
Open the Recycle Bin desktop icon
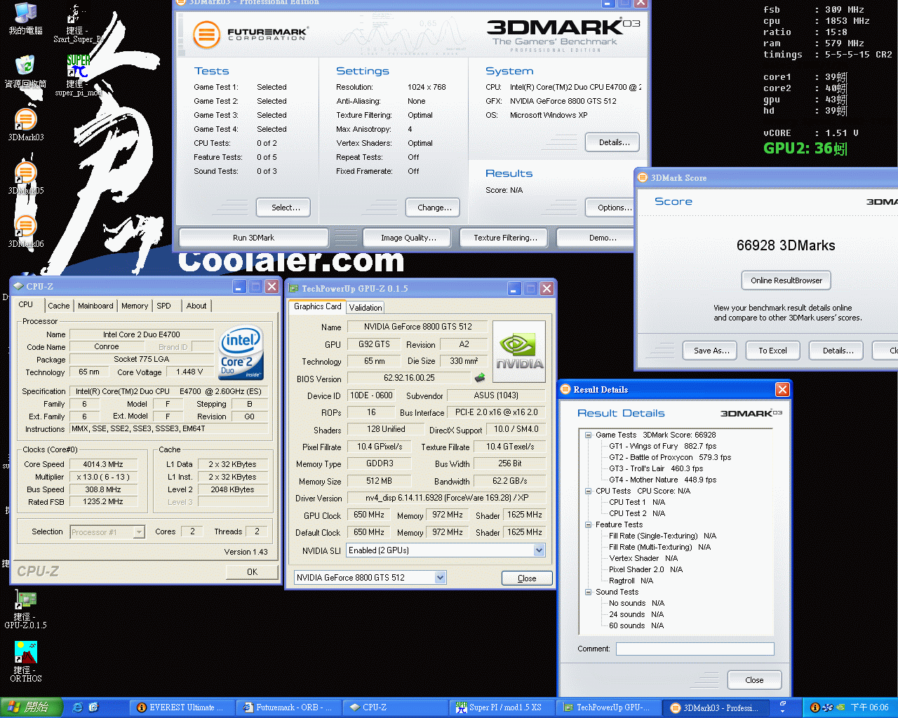(x=25, y=72)
